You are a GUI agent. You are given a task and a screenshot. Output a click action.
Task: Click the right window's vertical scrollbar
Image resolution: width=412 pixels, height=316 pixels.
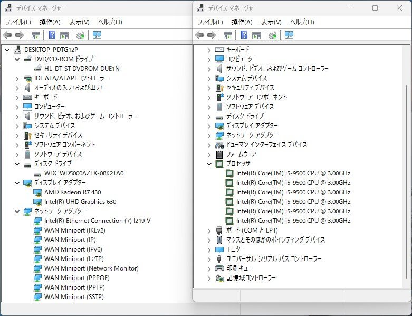(405, 159)
